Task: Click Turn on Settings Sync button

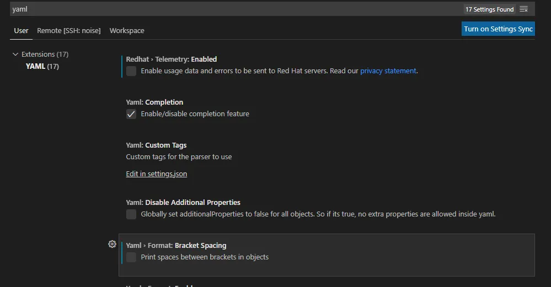Action: click(x=498, y=29)
